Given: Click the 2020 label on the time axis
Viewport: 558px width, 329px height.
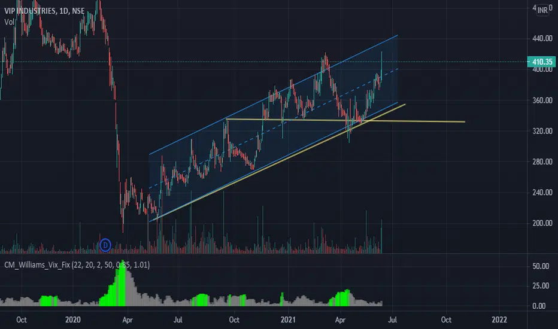Looking at the screenshot, I should pos(73,320).
